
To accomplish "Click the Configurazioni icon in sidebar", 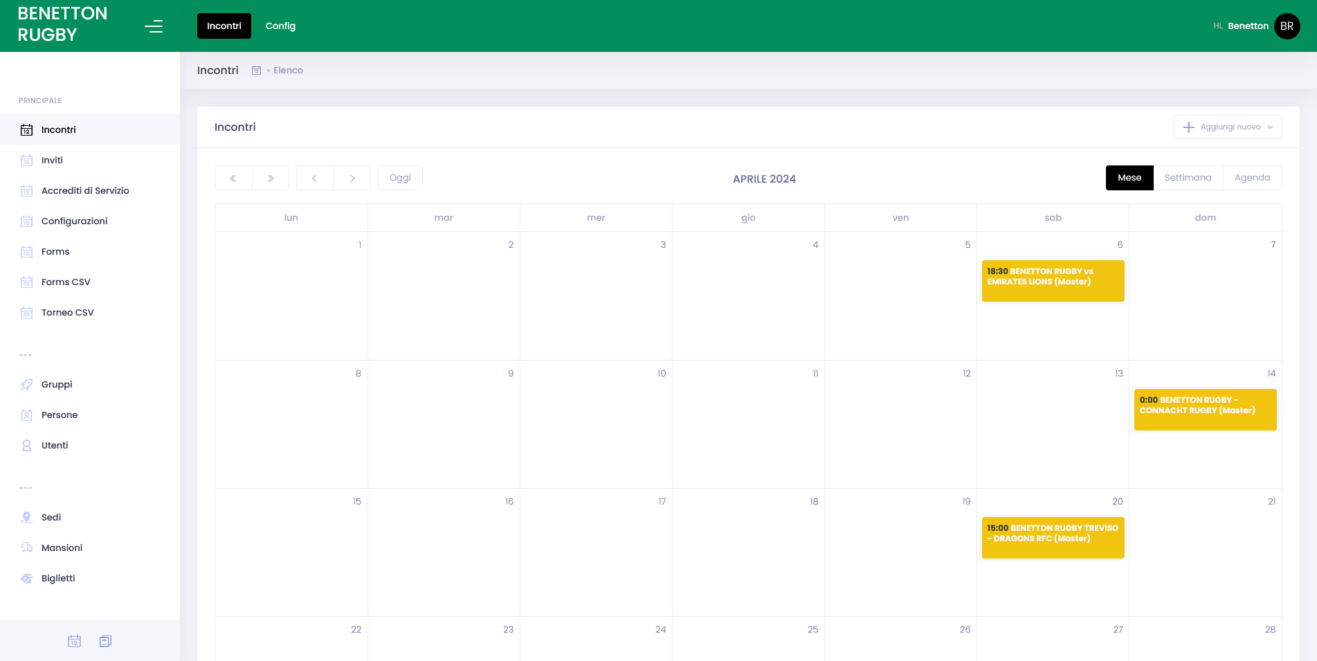I will (x=26, y=221).
